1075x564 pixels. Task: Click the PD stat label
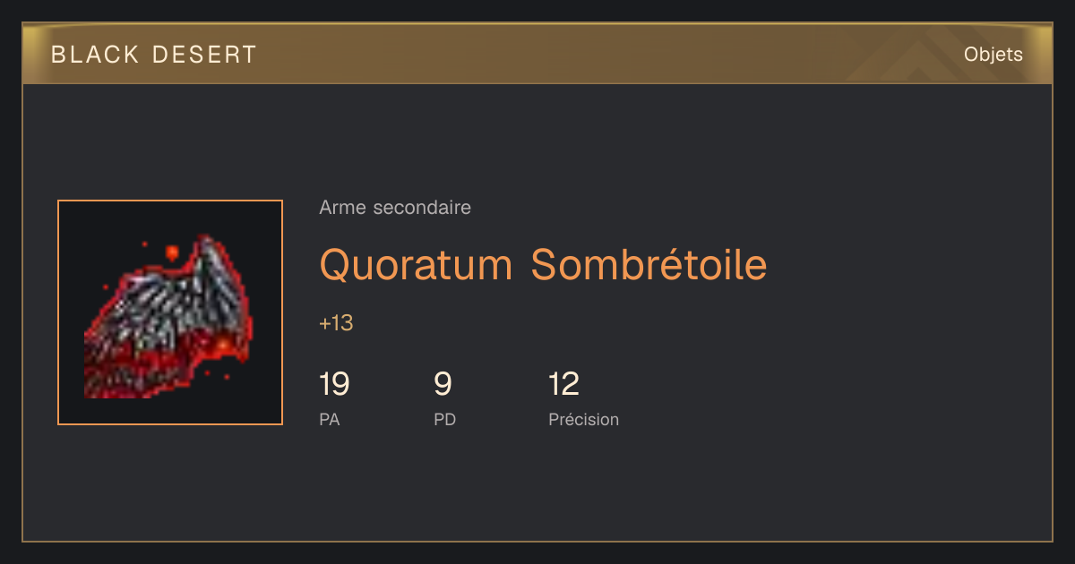pyautogui.click(x=444, y=419)
